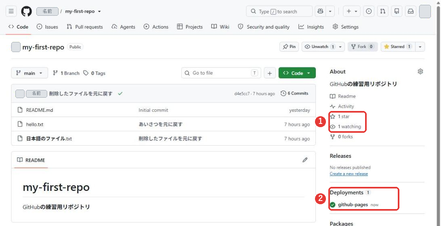
Task: Open the Issues icon in the top header
Action: click(369, 12)
